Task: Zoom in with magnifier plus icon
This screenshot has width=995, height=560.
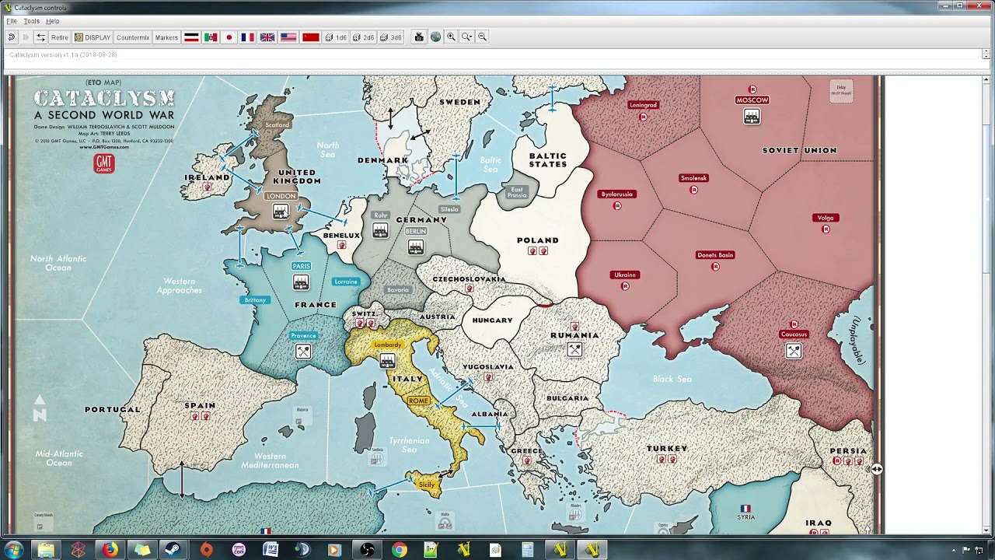Action: coord(451,37)
